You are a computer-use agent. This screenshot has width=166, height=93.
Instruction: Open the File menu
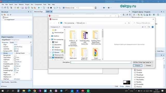click(3, 5)
